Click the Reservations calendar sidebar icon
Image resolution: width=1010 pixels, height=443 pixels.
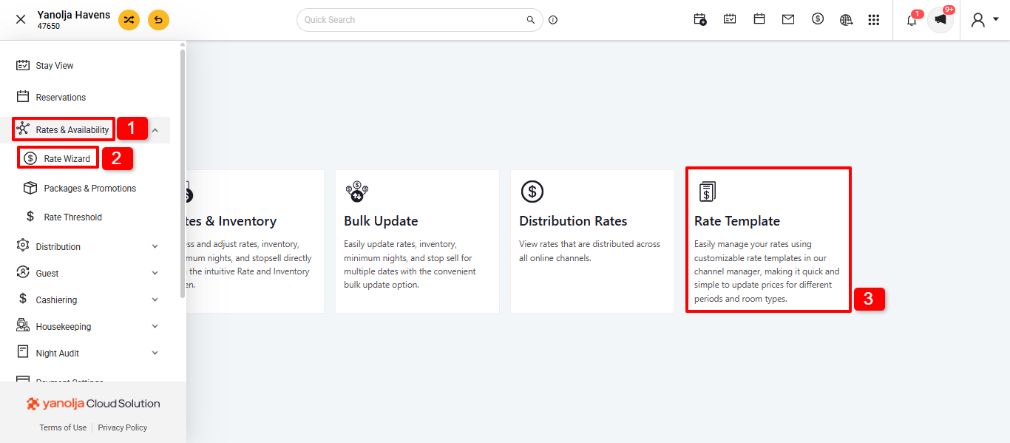click(x=23, y=97)
